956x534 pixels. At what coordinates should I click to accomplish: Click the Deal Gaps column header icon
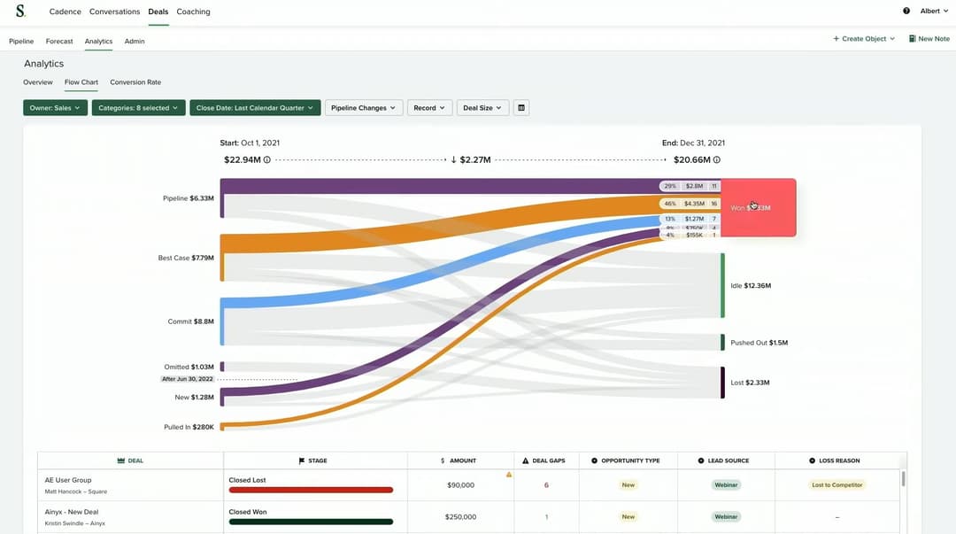click(x=526, y=460)
